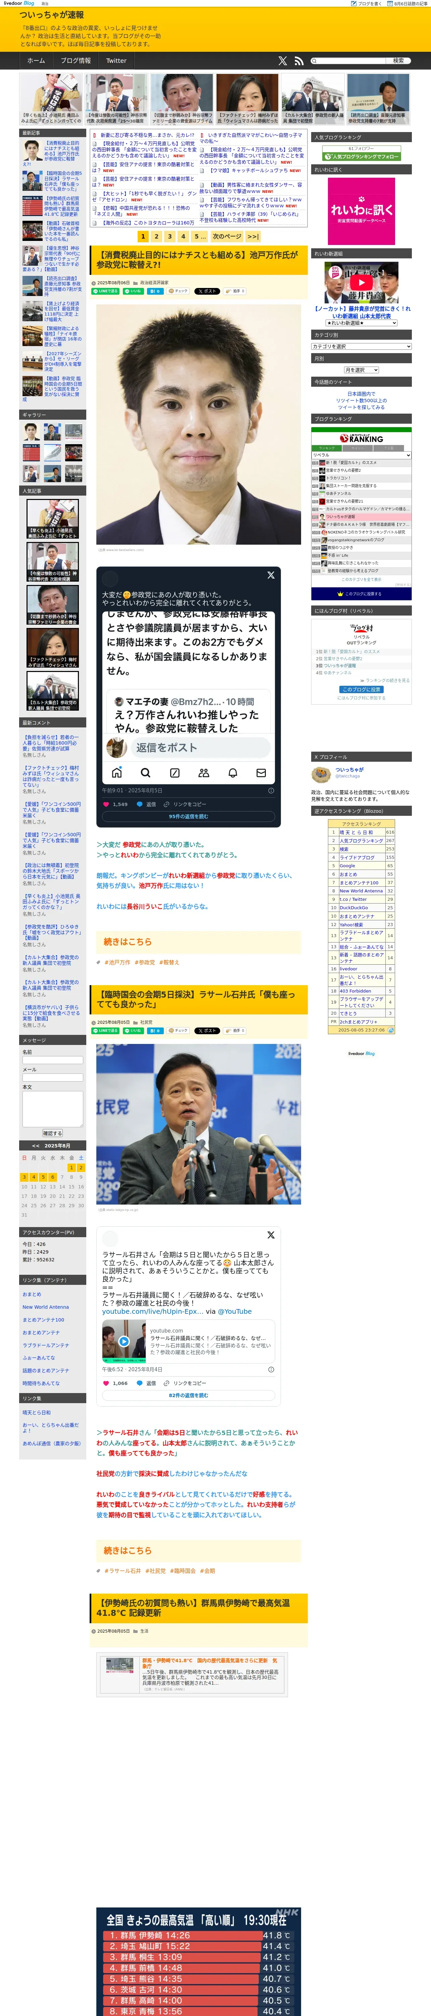431x2016 pixels.
Task: Open the #池戸万作 tag link
Action: pos(117,963)
